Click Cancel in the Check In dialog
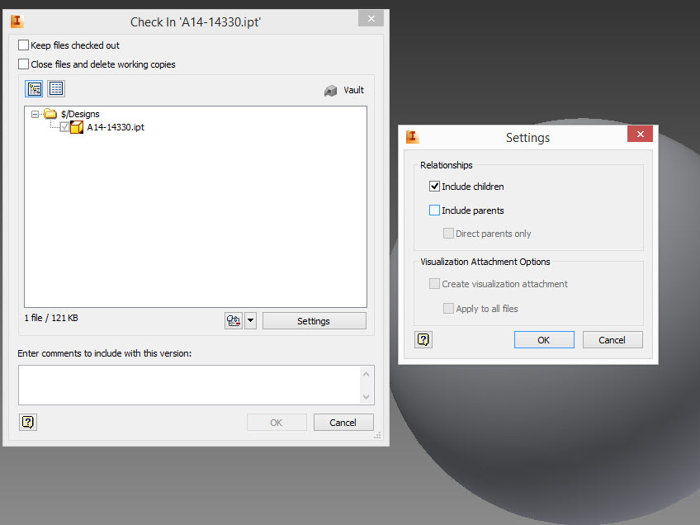The image size is (700, 525). 343,423
